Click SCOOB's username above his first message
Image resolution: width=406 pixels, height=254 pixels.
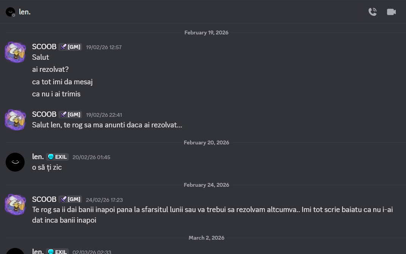point(44,46)
